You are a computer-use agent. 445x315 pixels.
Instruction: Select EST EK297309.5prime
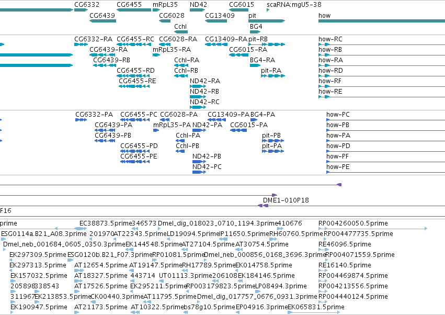[38, 255]
